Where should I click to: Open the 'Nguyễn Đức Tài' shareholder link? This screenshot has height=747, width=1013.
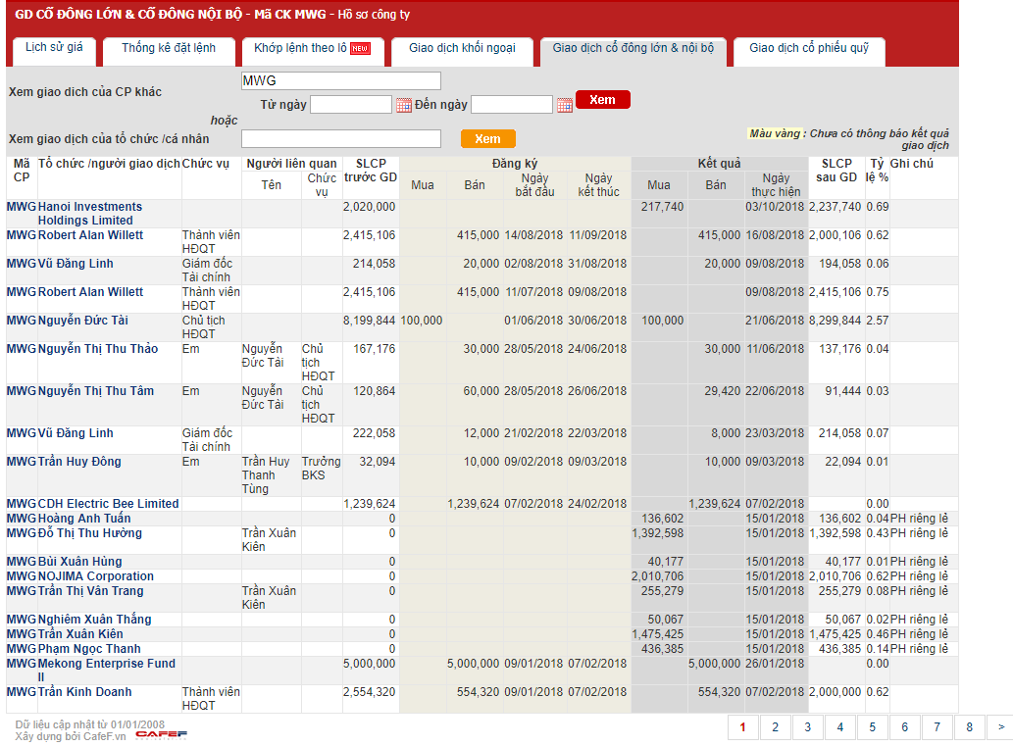tap(82, 321)
